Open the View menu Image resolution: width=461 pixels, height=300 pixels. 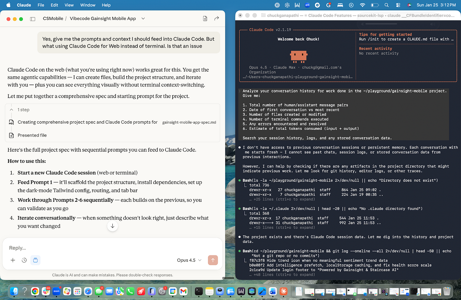click(69, 5)
